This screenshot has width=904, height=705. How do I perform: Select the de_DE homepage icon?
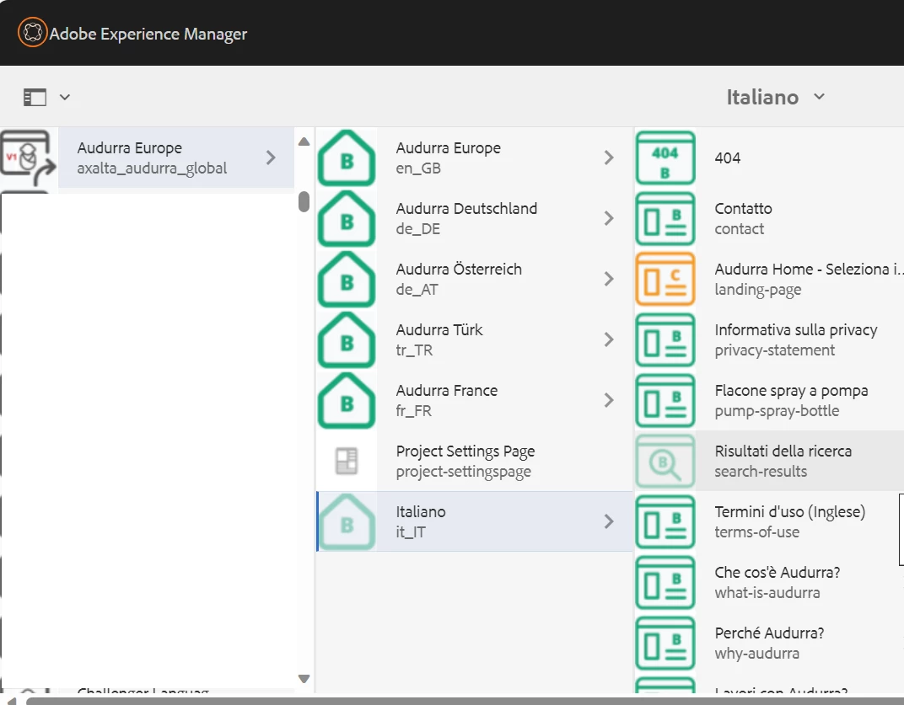[347, 218]
